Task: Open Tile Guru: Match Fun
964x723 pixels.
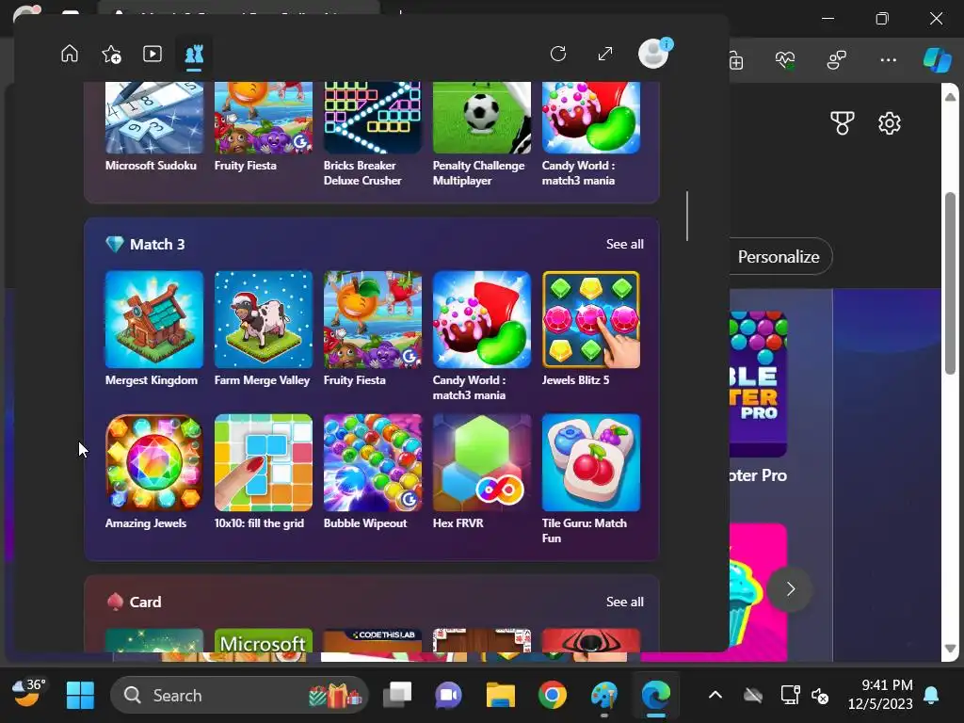Action: 591,479
